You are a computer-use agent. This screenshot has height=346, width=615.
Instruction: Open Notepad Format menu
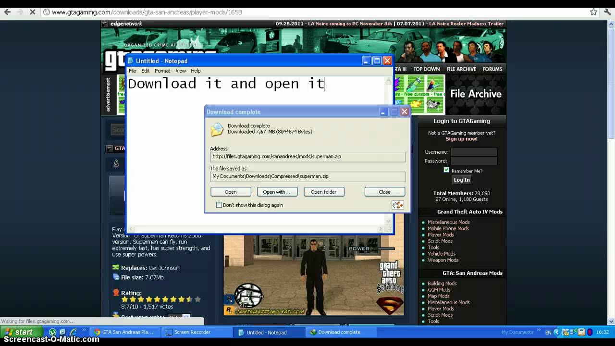(x=162, y=71)
